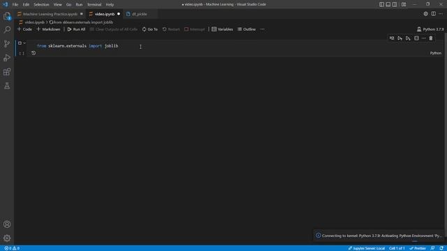Click 'Cell 1 of 1' status item
Viewport: 447px width, 251px height.
pyautogui.click(x=397, y=248)
